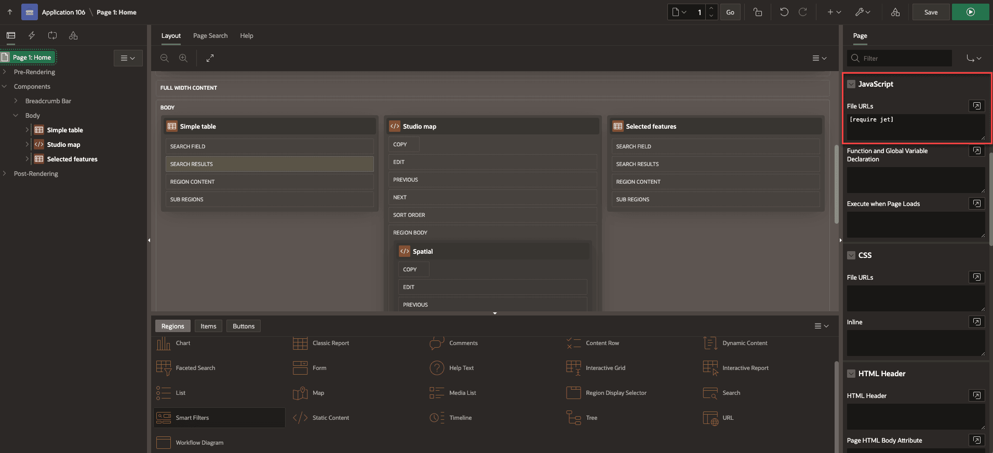Viewport: 993px width, 453px height.
Task: Open the layout pane options menu
Action: pyautogui.click(x=820, y=58)
